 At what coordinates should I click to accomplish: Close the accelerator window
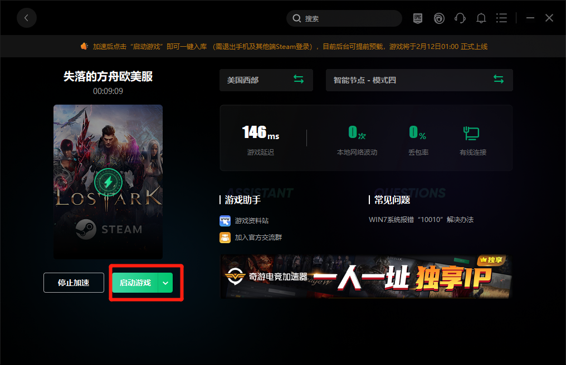(549, 18)
